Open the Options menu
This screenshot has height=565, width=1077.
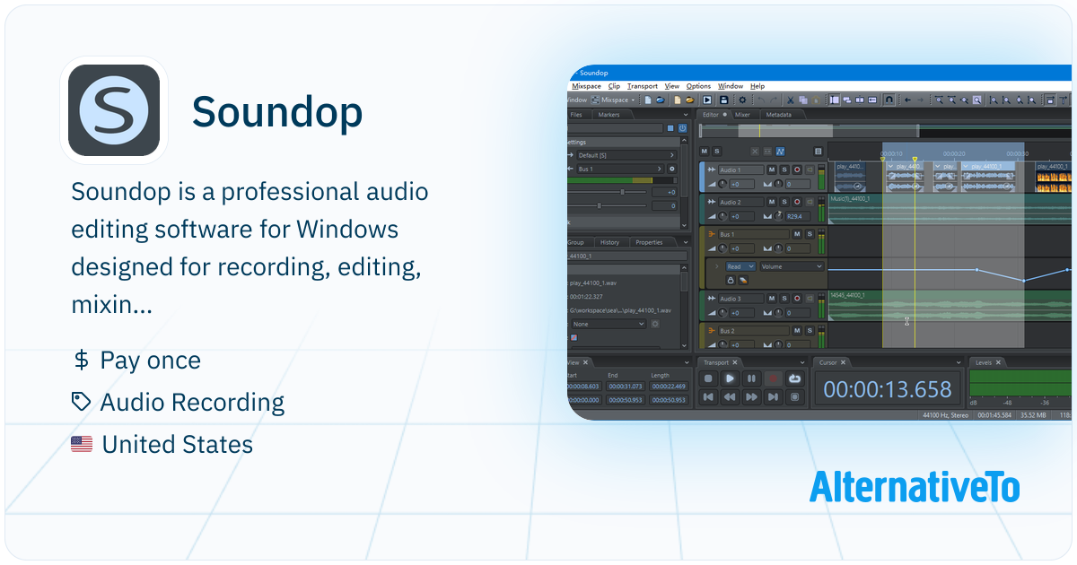[698, 86]
